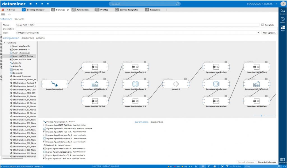
Task: Switch to the Resources tab
Action: [x=153, y=10]
